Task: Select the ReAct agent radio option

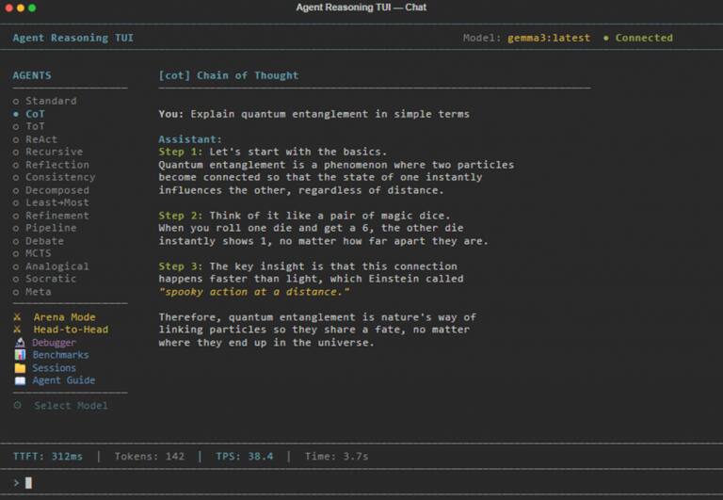Action: [35, 138]
